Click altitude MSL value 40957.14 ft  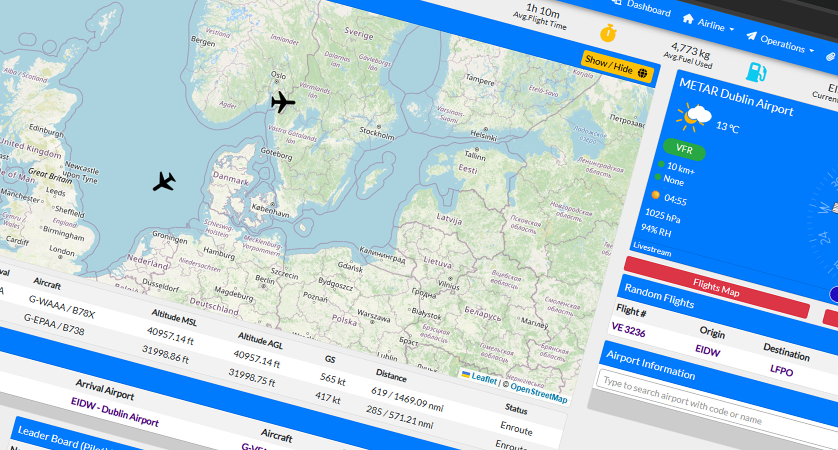(170, 336)
